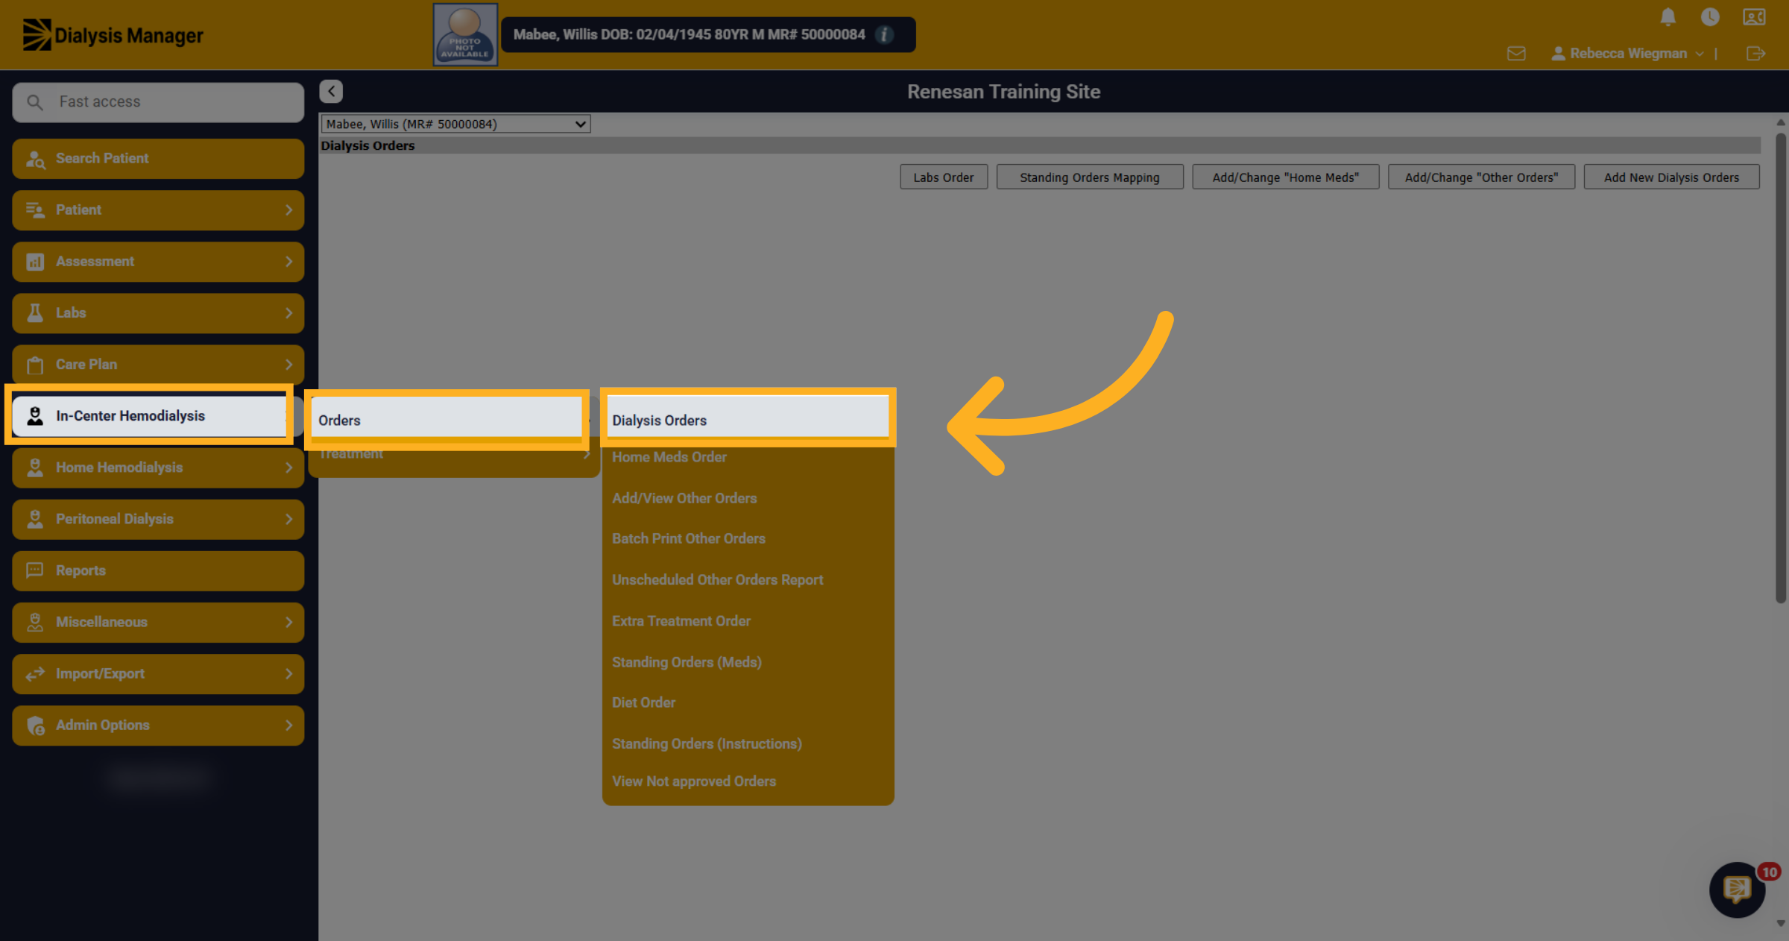Open Reports in sidebar
This screenshot has height=941, width=1789.
(158, 570)
